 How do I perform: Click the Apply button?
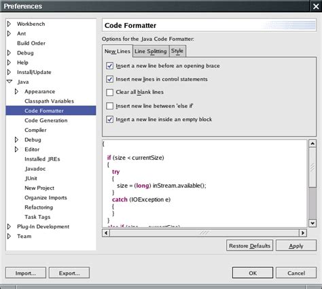296,245
